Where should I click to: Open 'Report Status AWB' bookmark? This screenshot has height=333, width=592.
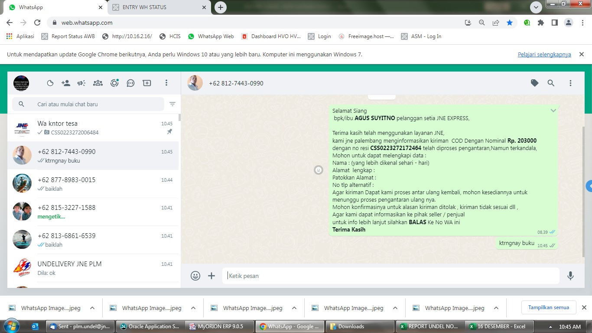68,36
